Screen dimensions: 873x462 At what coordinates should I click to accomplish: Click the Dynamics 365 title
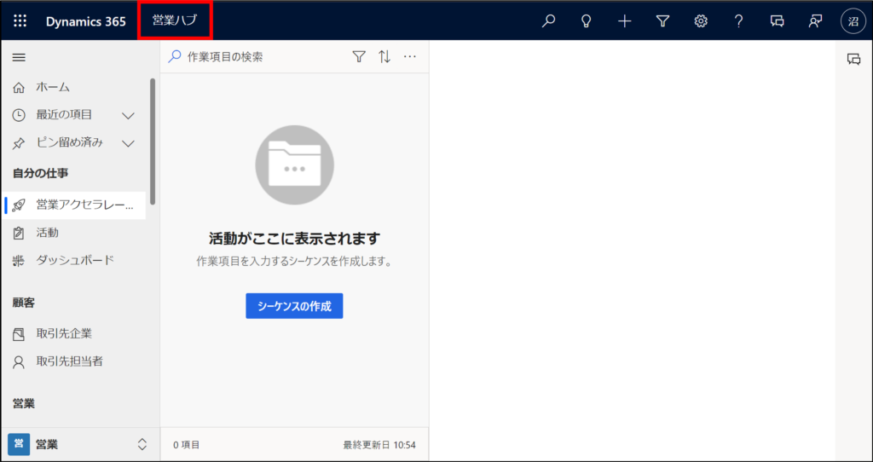(x=86, y=21)
